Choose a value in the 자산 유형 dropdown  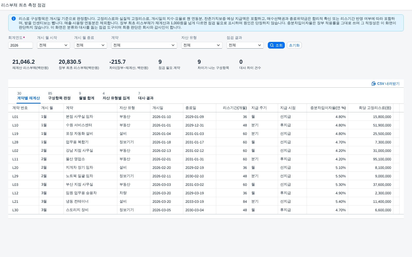tap(202, 45)
